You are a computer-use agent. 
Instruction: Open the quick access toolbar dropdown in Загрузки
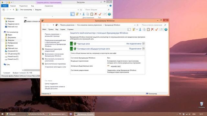pos(12,2)
